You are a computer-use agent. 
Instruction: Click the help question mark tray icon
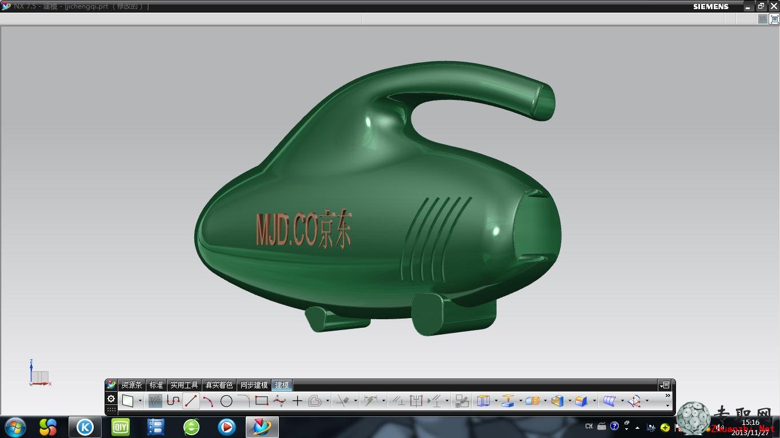point(614,426)
